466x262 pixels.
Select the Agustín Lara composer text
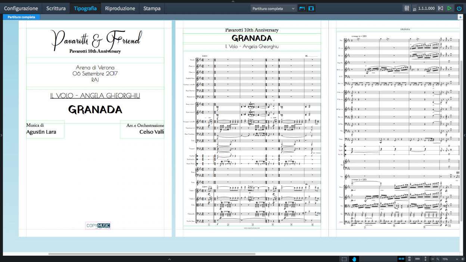click(x=41, y=132)
